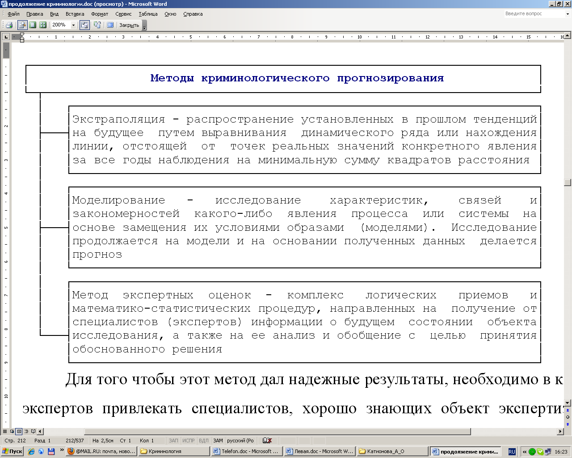Screen dimensions: 572x458
Task: Click the 212/537 page count in the status bar
Action: 75,441
